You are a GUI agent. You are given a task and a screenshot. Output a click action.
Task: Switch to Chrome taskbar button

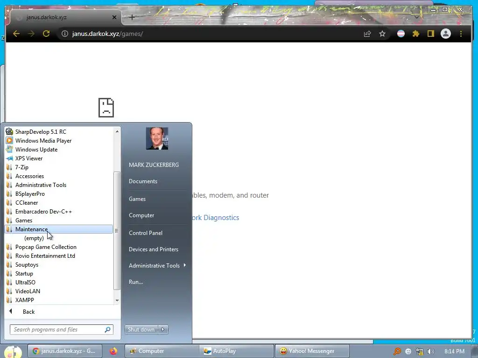click(x=65, y=351)
